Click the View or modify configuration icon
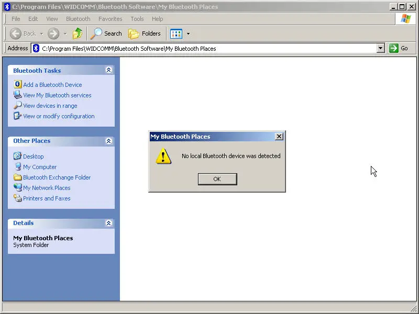Viewport: 419px width, 314px height. click(18, 116)
